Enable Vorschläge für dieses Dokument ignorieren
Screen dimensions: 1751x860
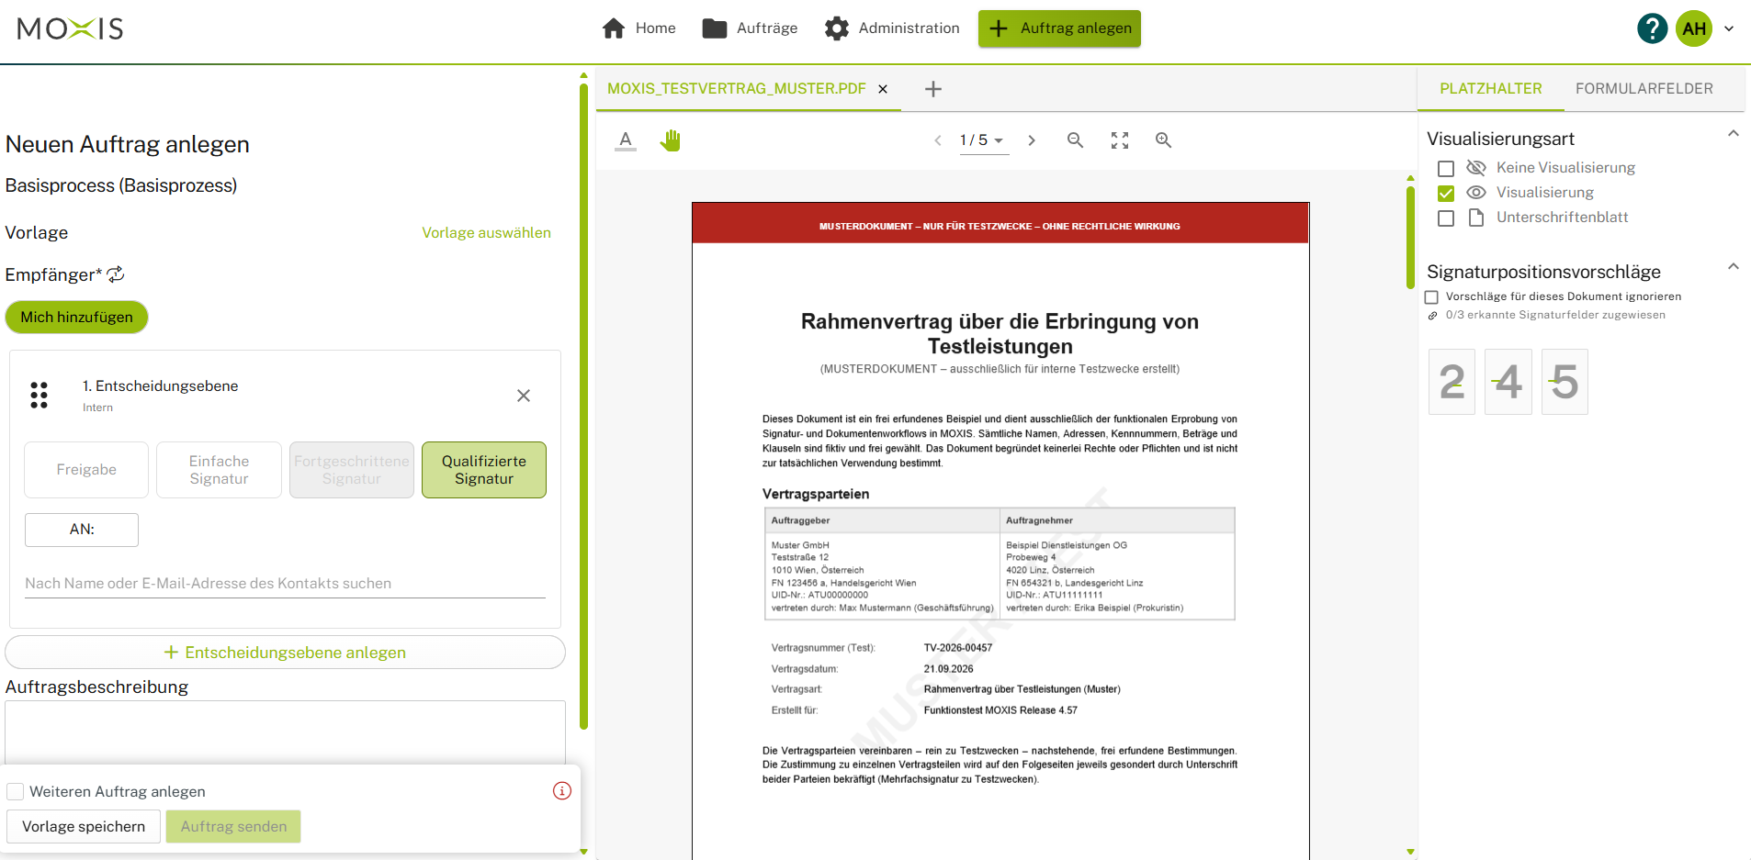click(1431, 297)
